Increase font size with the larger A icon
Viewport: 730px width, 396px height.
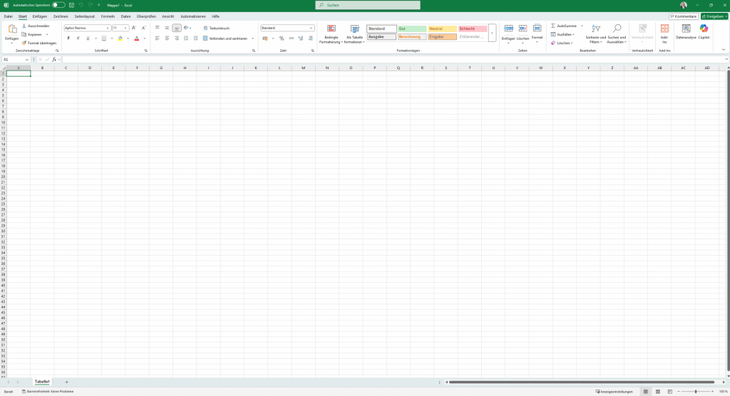(134, 28)
